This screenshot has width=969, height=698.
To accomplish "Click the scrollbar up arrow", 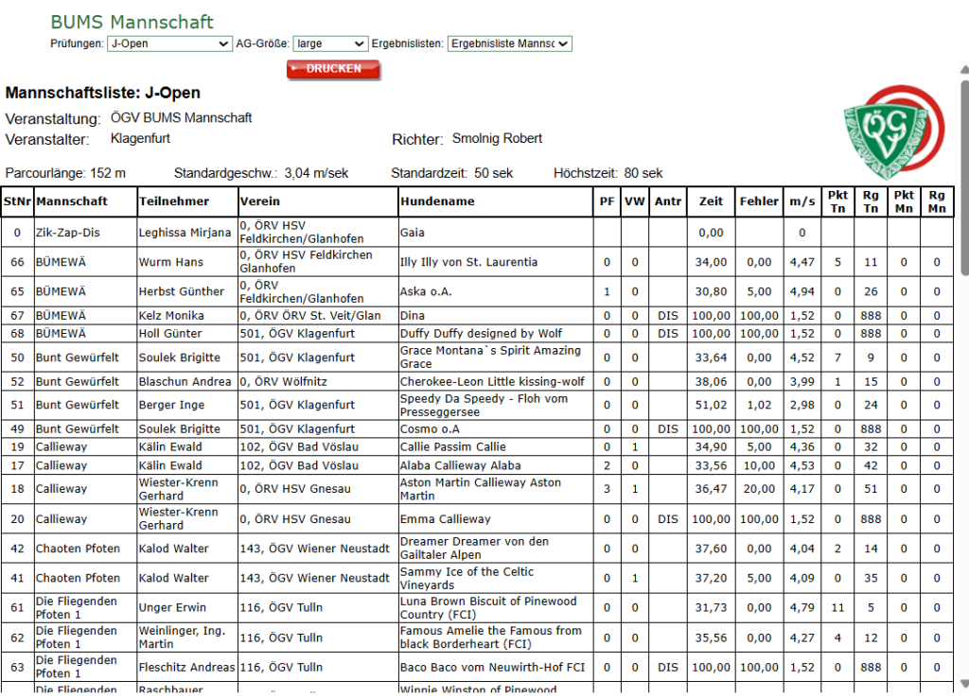I will point(964,70).
